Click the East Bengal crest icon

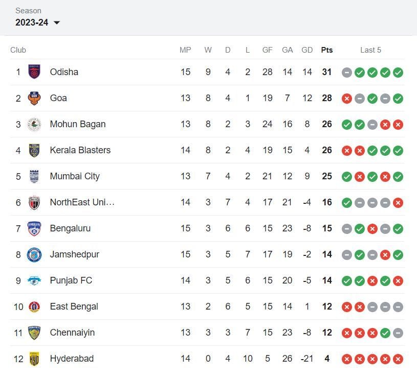click(34, 306)
